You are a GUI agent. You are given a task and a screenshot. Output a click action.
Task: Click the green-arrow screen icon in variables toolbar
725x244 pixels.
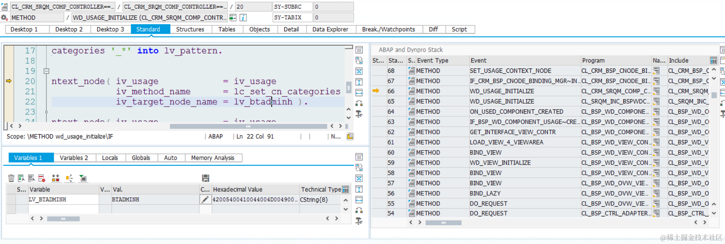(x=83, y=178)
